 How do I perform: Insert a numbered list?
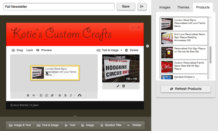click(x=47, y=95)
